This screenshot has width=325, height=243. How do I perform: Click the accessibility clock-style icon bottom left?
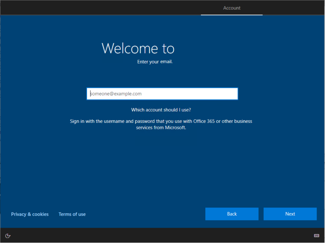coord(8,236)
